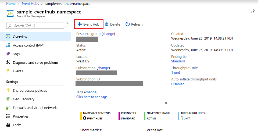Click the sample-eventhub-namespace breadcrumb text
258x131 pixels.
click(67, 3)
